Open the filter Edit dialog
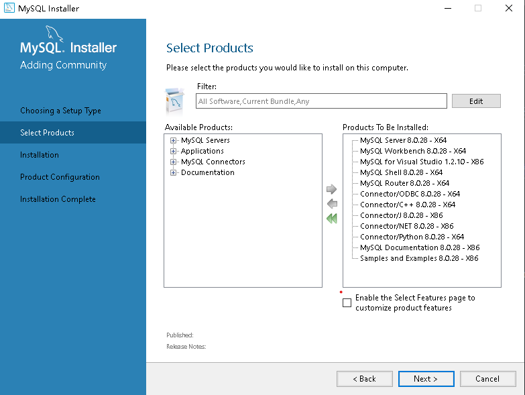Screen dimensions: 525x395 (x=476, y=101)
